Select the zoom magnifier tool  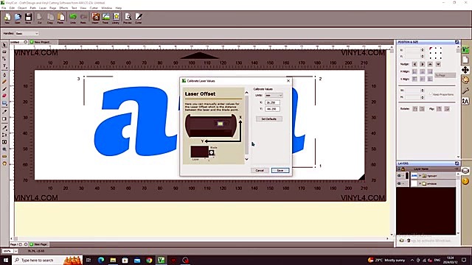point(4,149)
